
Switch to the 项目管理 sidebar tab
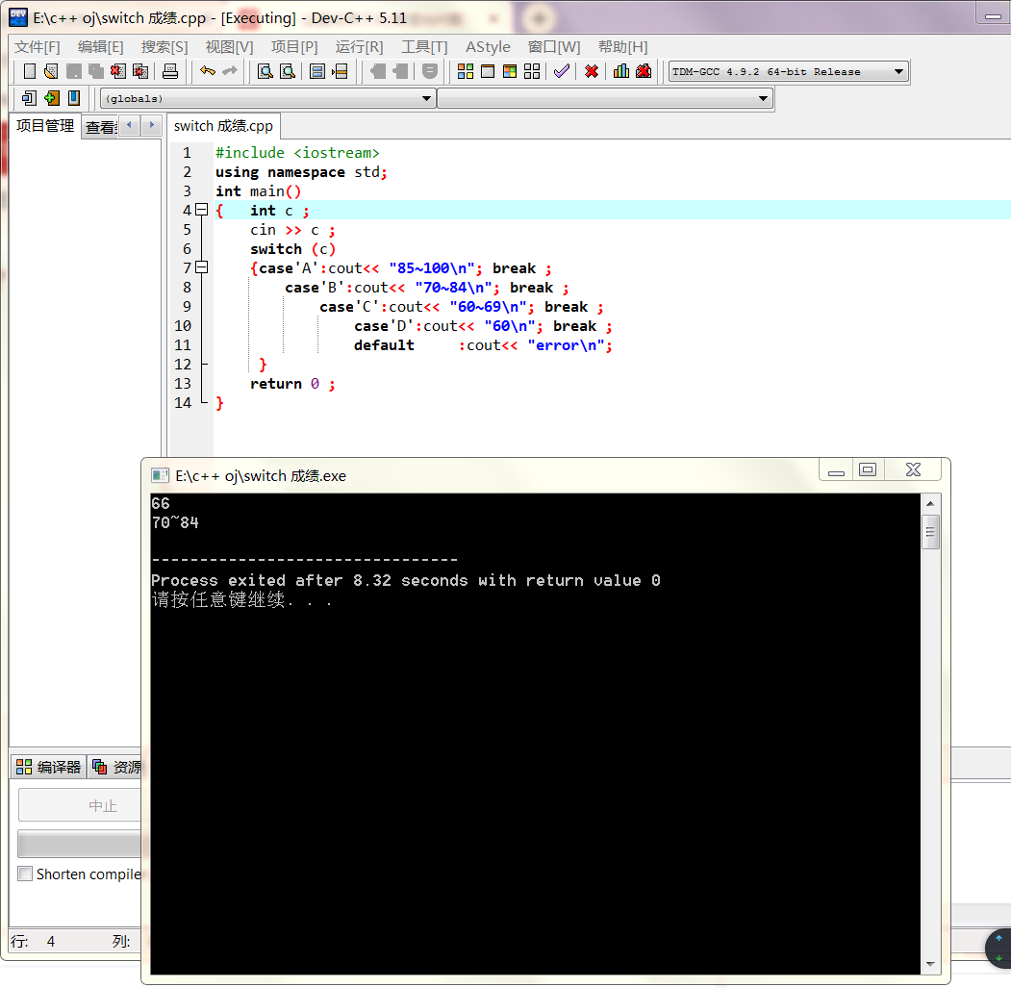[x=45, y=126]
